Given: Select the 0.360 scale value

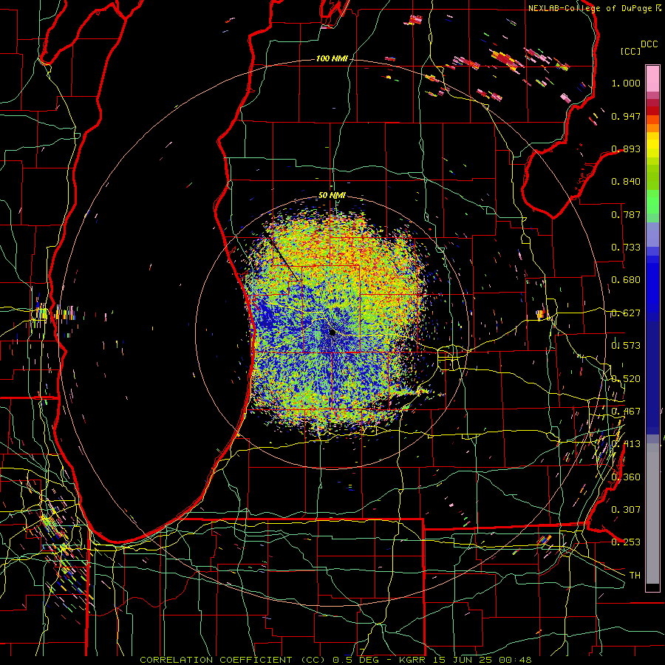Looking at the screenshot, I should (626, 477).
